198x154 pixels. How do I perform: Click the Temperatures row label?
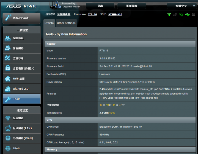click(54, 113)
